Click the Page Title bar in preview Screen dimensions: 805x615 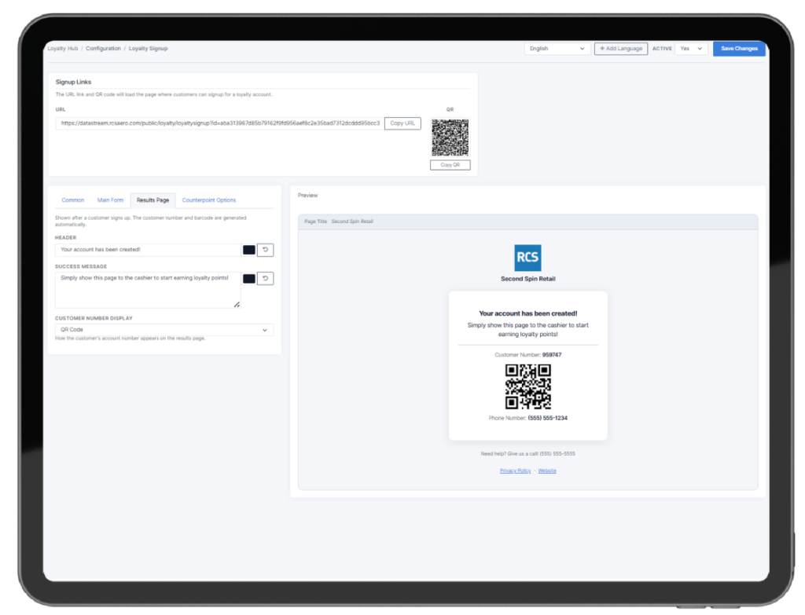click(x=527, y=221)
